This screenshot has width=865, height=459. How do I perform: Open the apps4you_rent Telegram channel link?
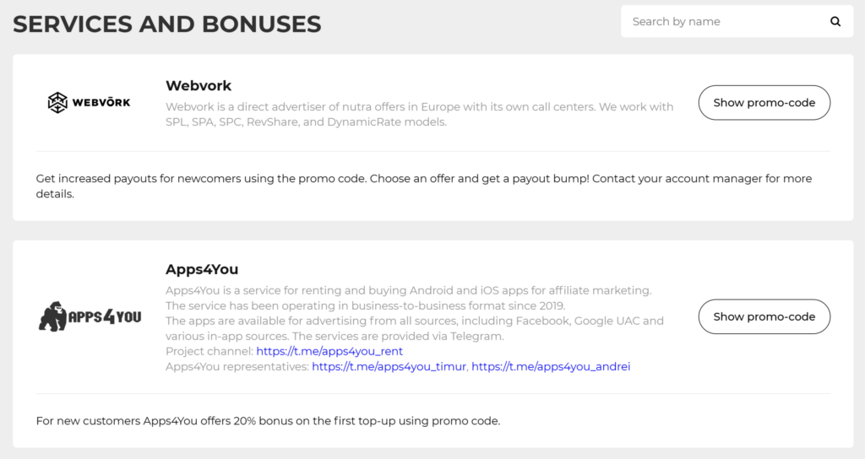pos(329,351)
